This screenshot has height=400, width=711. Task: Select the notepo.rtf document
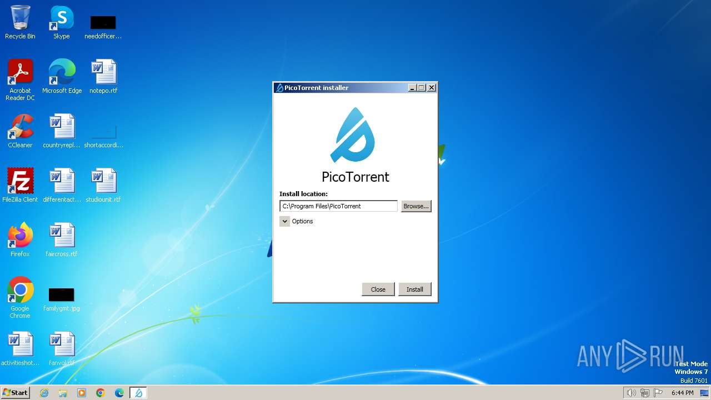point(103,77)
